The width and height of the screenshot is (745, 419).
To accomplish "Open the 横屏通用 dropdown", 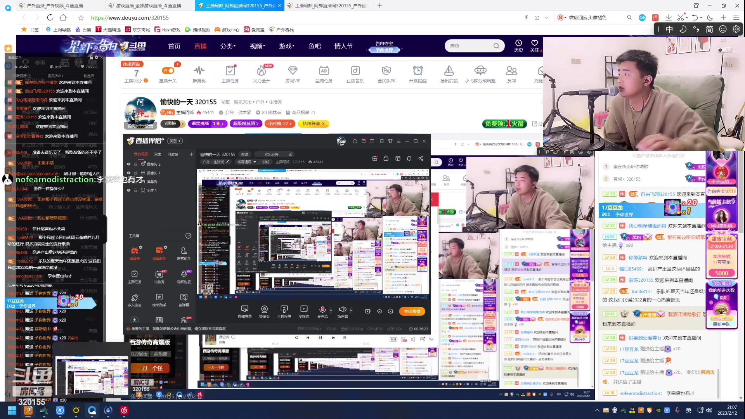I will tap(247, 162).
